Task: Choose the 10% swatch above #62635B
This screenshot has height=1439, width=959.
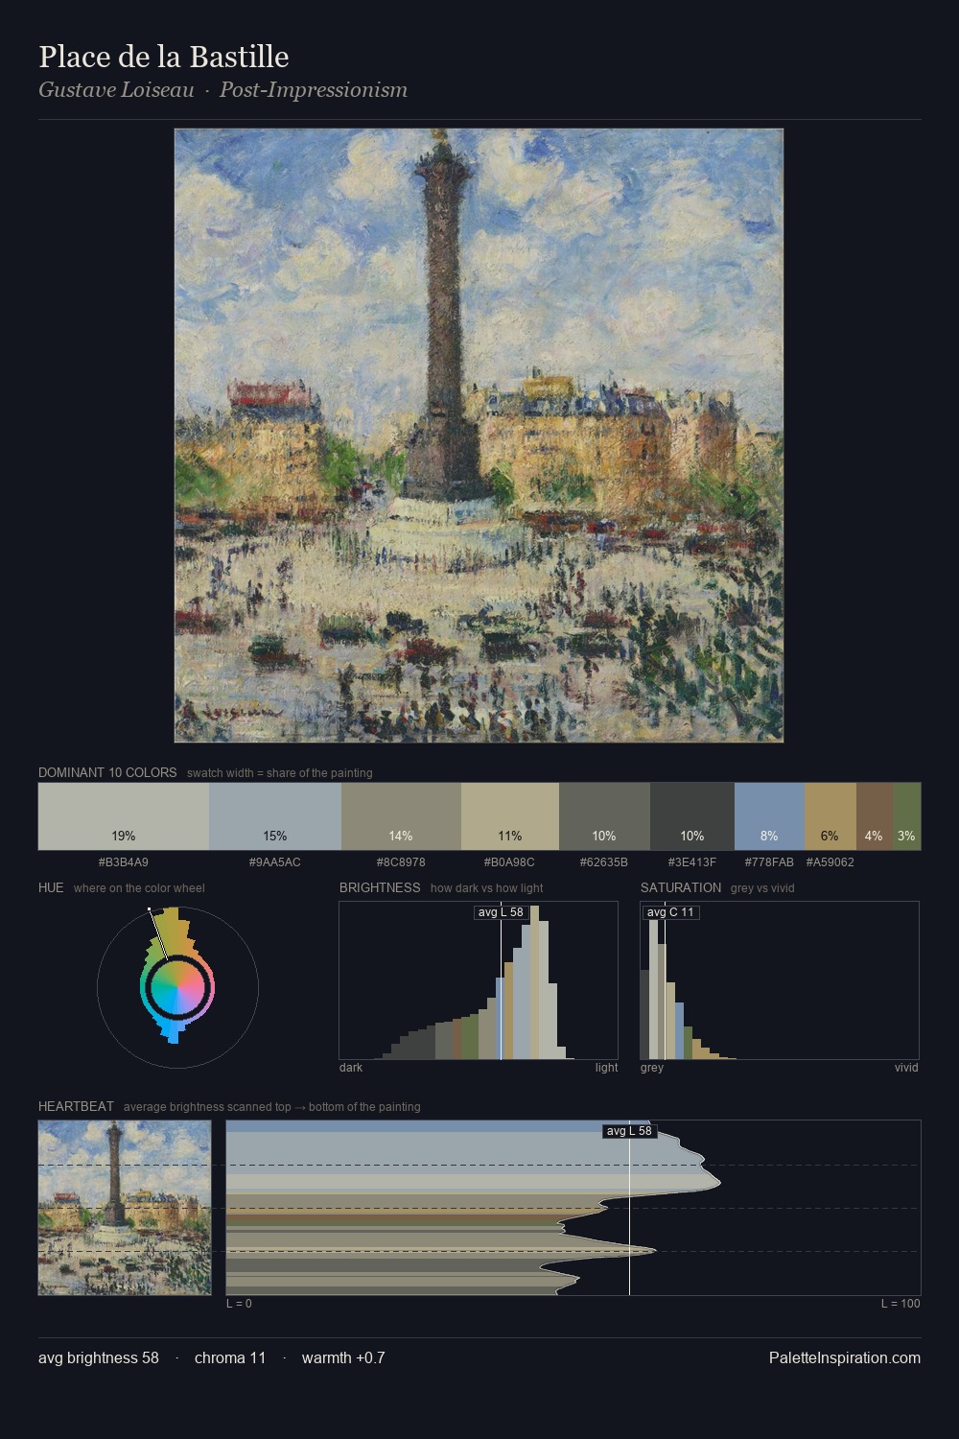Action: [604, 816]
